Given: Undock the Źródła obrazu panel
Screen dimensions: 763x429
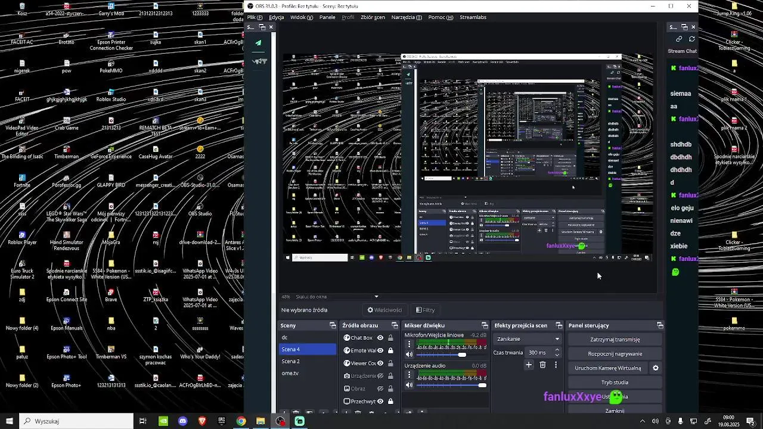Looking at the screenshot, I should click(395, 325).
